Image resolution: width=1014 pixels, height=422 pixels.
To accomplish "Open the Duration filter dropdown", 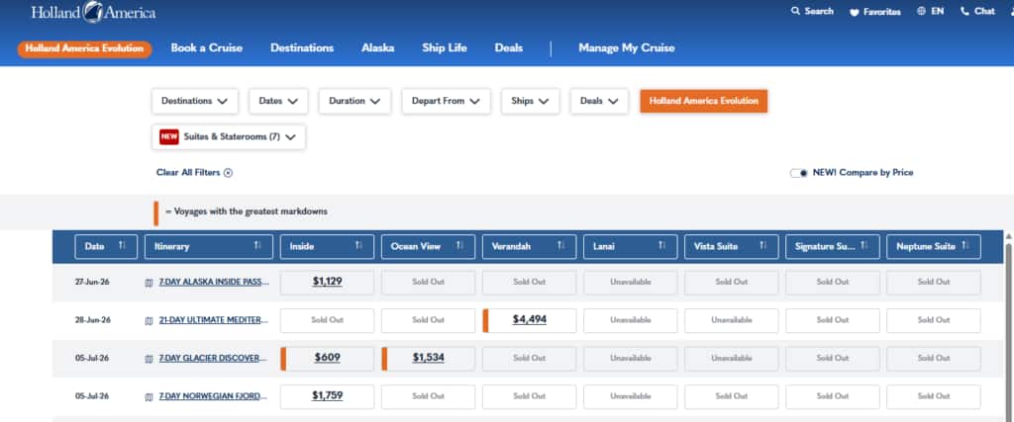I will [x=355, y=102].
